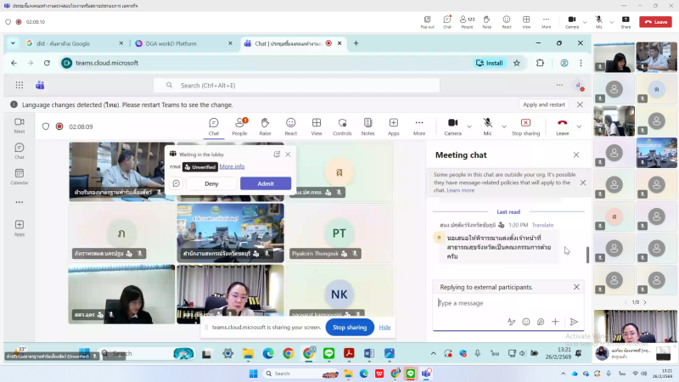Open the More options menu in meeting toolbar
The image size is (679, 382).
419,126
